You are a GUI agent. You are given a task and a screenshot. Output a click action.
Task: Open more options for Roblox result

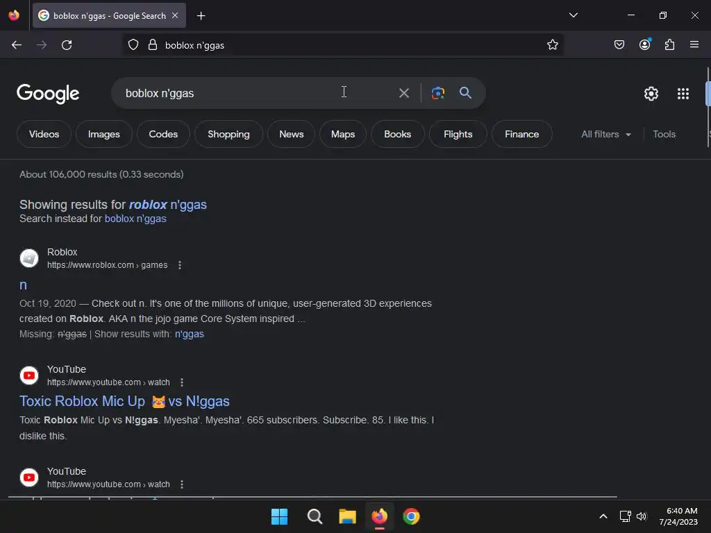point(180,265)
